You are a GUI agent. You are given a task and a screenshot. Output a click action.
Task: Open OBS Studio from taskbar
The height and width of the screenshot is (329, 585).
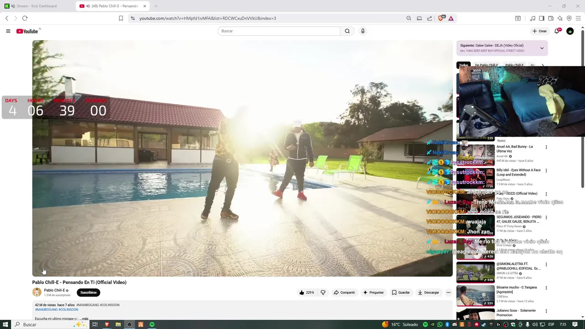coord(129,324)
